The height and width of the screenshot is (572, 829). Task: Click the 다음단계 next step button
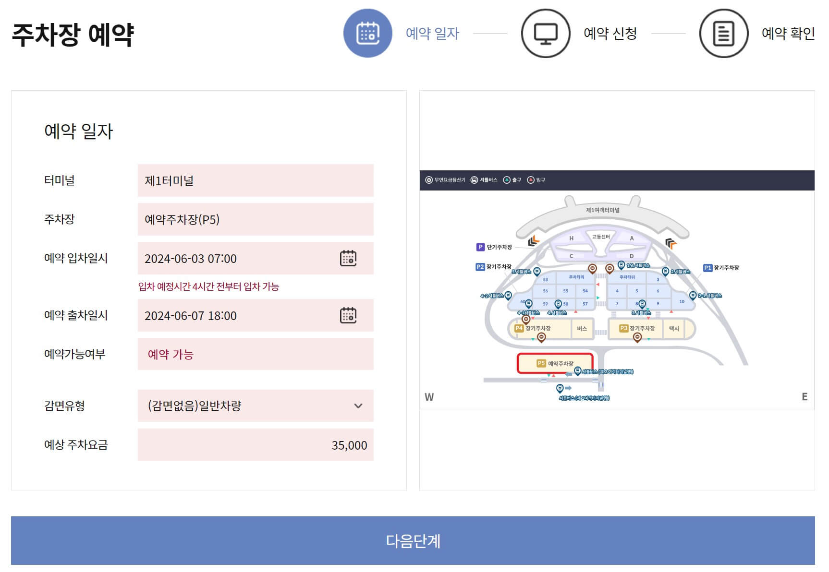pyautogui.click(x=413, y=540)
